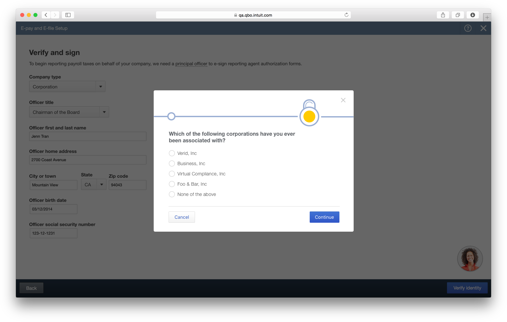This screenshot has width=507, height=322.
Task: Open the Safari share menu
Action: 443,15
